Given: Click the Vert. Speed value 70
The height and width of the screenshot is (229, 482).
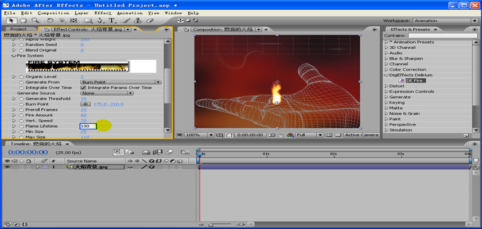Looking at the screenshot, I should click(83, 121).
